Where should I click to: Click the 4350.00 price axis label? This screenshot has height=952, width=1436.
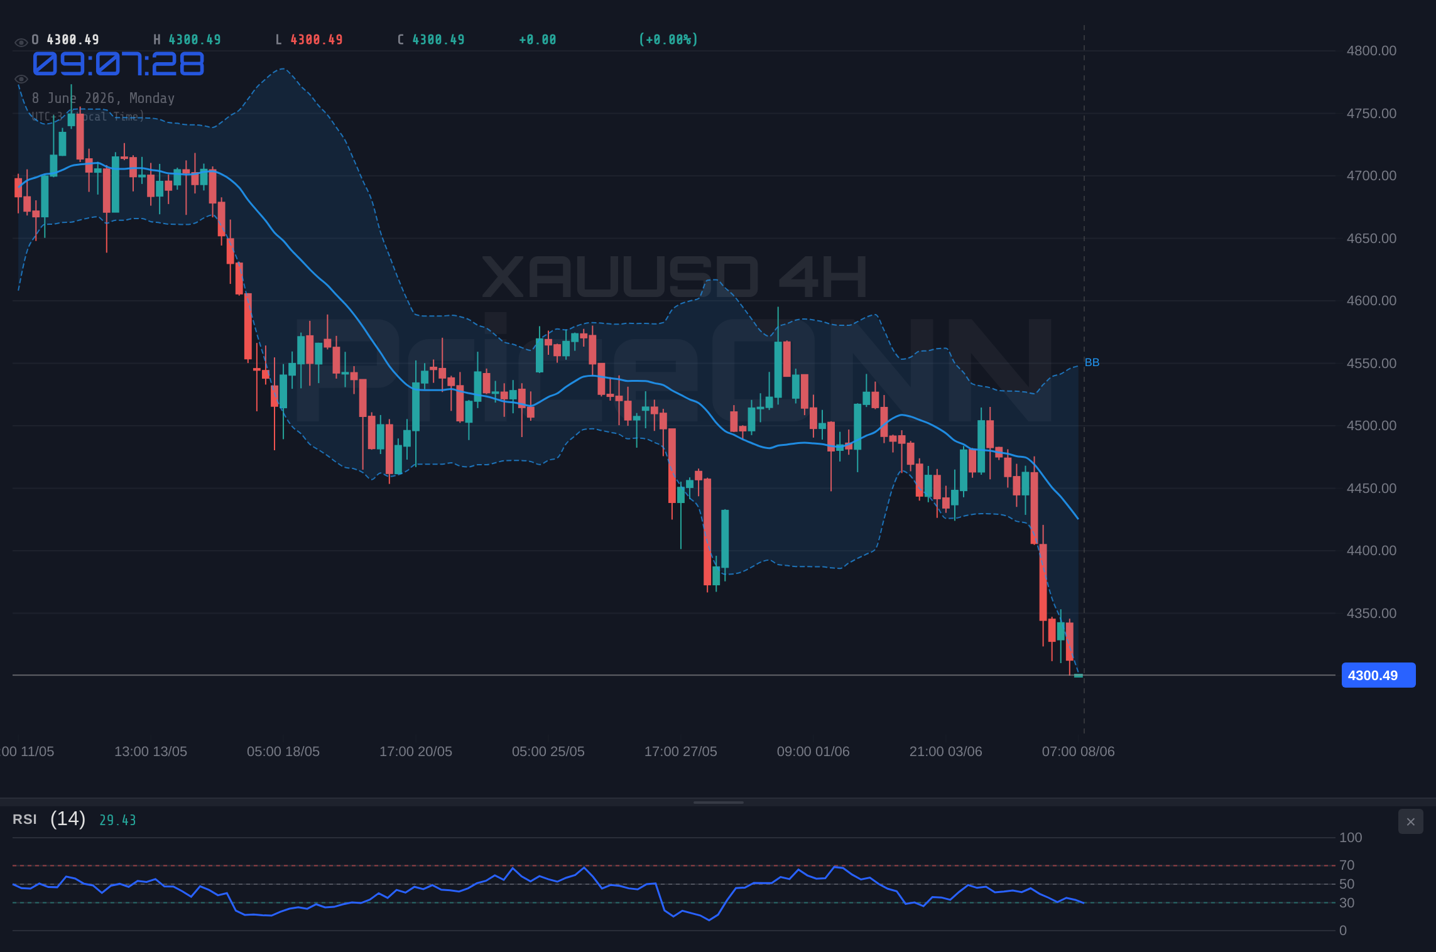point(1371,614)
